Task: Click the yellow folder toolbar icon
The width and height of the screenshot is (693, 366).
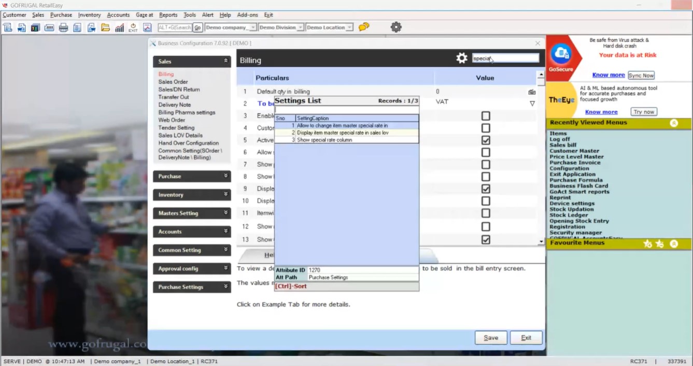Action: 105,27
